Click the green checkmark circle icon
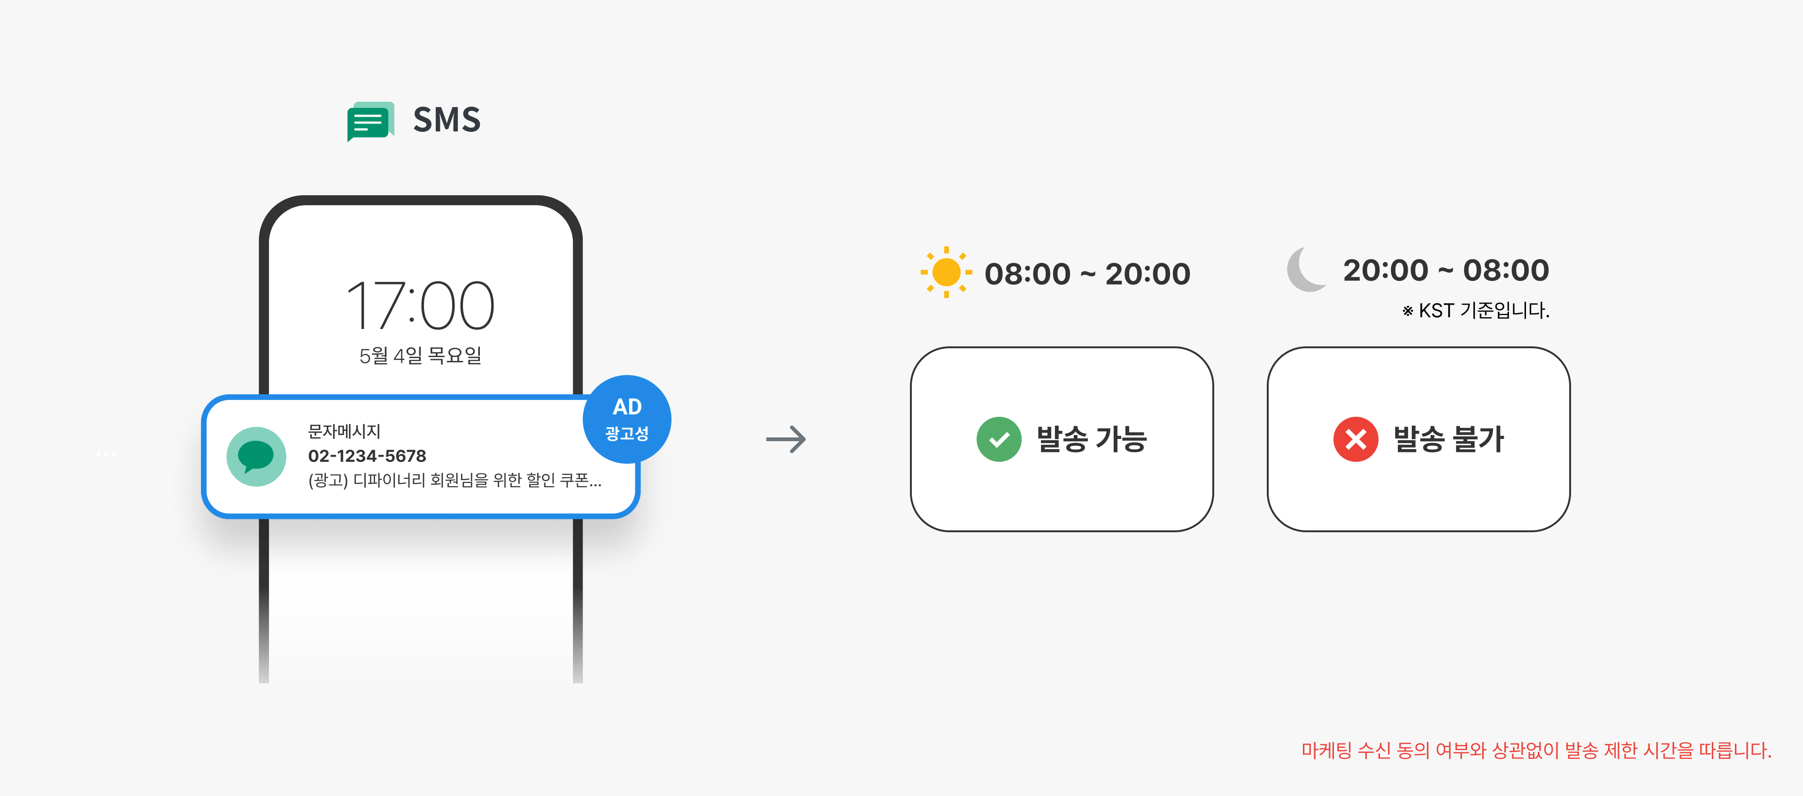 coord(999,439)
